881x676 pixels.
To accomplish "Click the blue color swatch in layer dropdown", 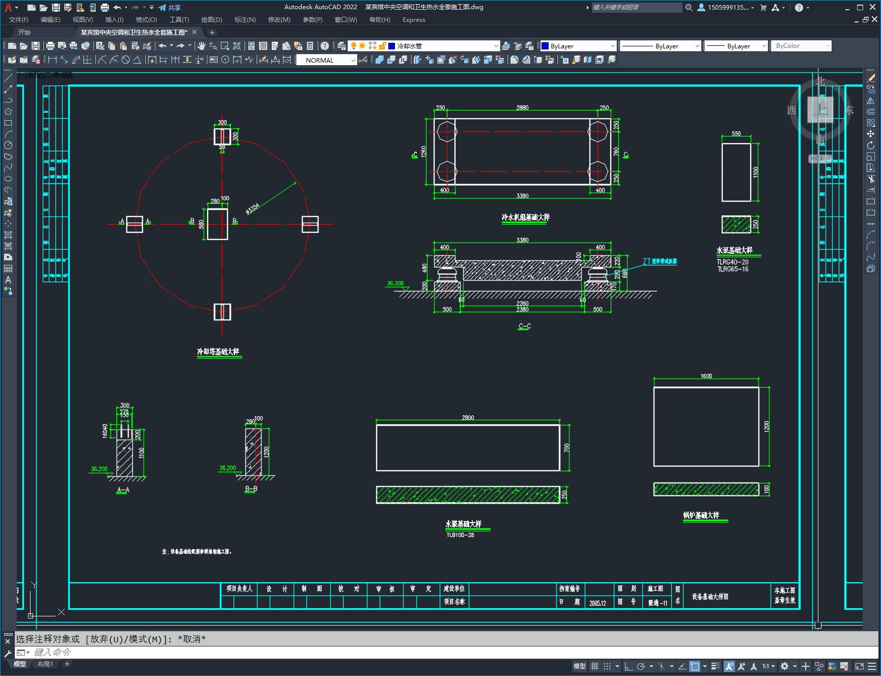I will [x=392, y=46].
